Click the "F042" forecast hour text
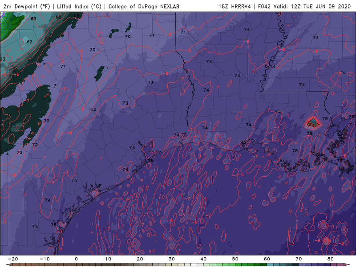356x267 pixels. (x=264, y=6)
